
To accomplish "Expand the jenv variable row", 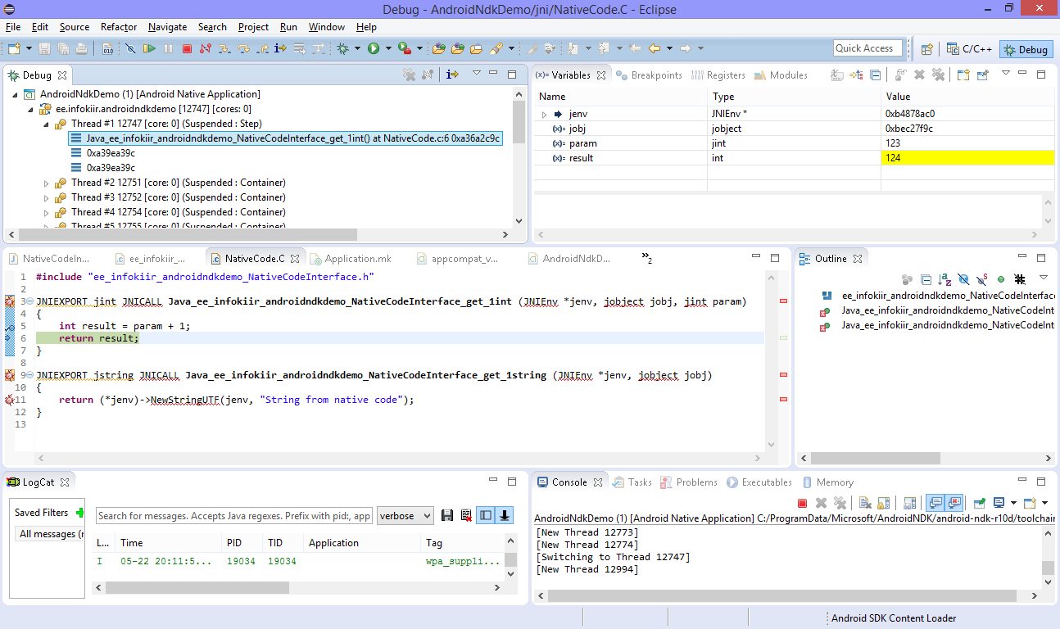I will click(544, 114).
